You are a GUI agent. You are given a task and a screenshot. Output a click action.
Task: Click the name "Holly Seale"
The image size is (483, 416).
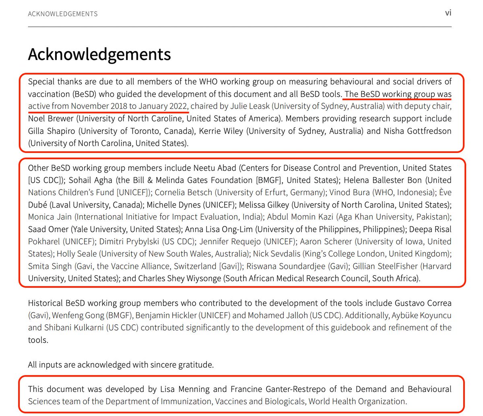[77, 254]
